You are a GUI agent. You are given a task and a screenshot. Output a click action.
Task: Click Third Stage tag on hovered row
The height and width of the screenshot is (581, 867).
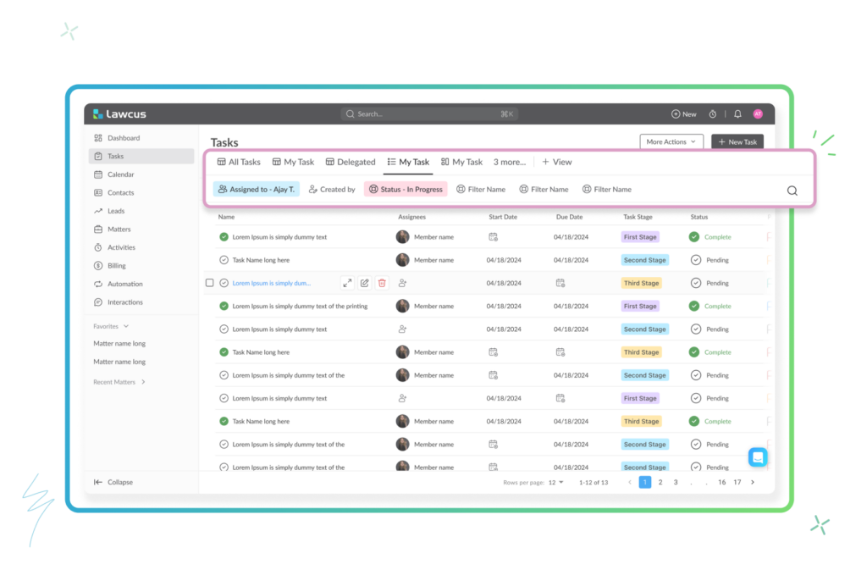point(642,284)
